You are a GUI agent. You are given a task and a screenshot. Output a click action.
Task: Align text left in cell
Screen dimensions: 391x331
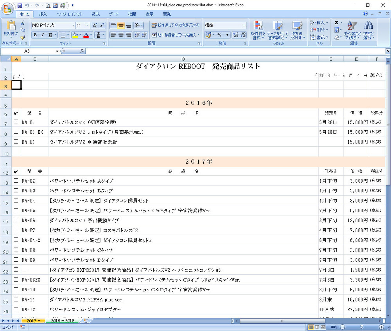113,35
